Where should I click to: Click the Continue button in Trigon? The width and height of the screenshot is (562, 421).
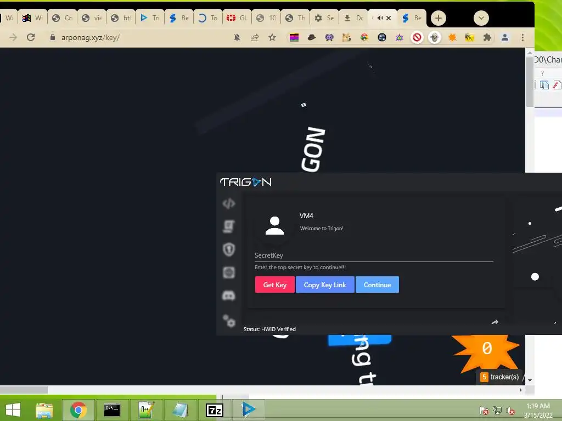[x=377, y=285]
